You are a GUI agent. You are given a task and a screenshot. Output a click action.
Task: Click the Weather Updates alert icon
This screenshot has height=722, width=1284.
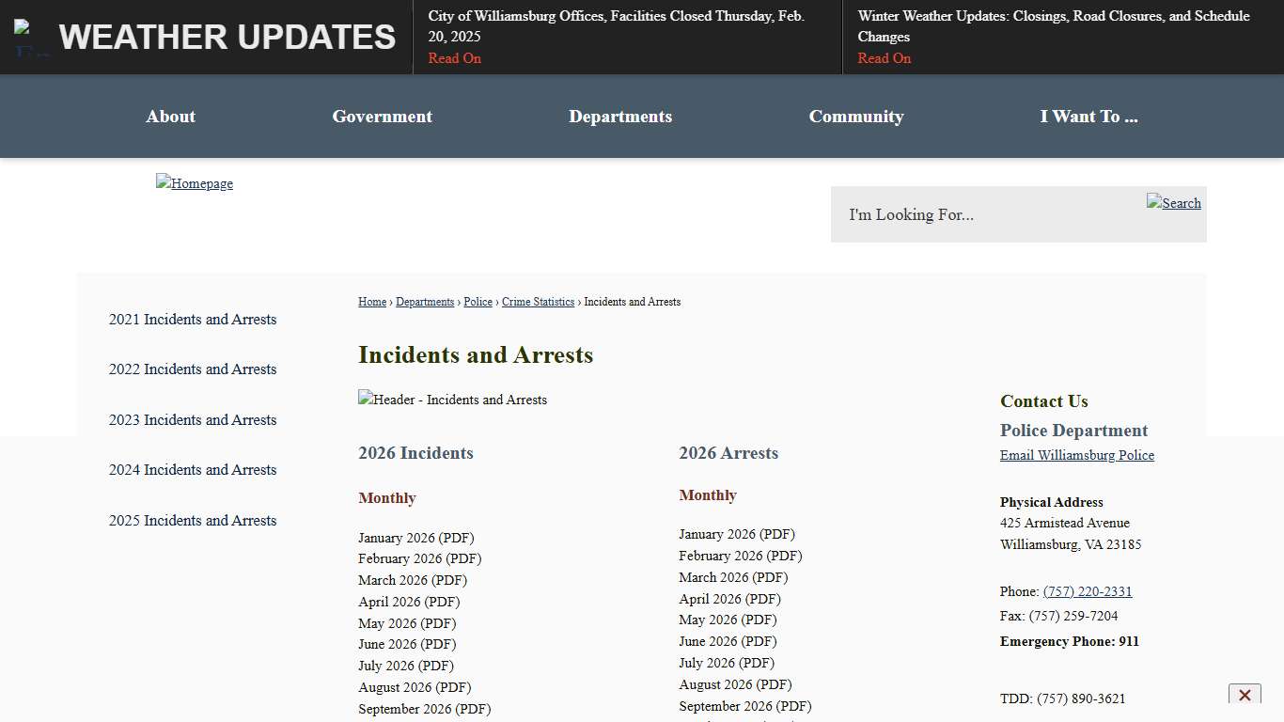pos(30,38)
